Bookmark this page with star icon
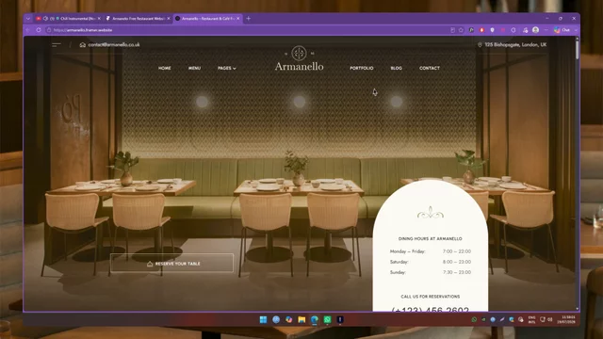The width and height of the screenshot is (603, 339). (x=461, y=30)
